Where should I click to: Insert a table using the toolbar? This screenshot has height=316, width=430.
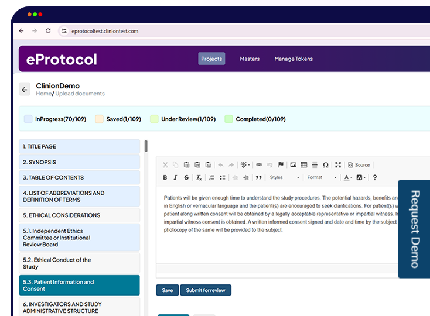point(304,165)
